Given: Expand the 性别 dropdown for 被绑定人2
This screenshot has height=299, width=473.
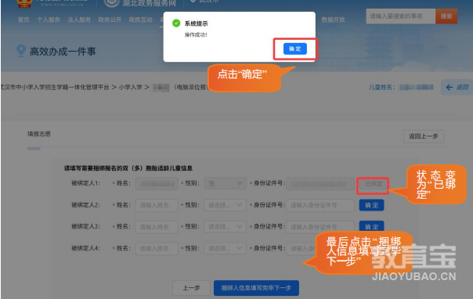Looking at the screenshot, I should click(225, 205).
